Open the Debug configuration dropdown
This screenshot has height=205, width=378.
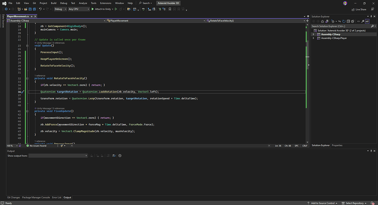60,9
